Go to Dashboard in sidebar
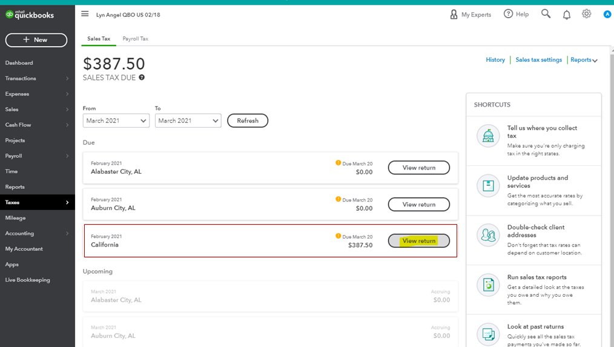Screen dimensions: 614x347 pyautogui.click(x=19, y=62)
